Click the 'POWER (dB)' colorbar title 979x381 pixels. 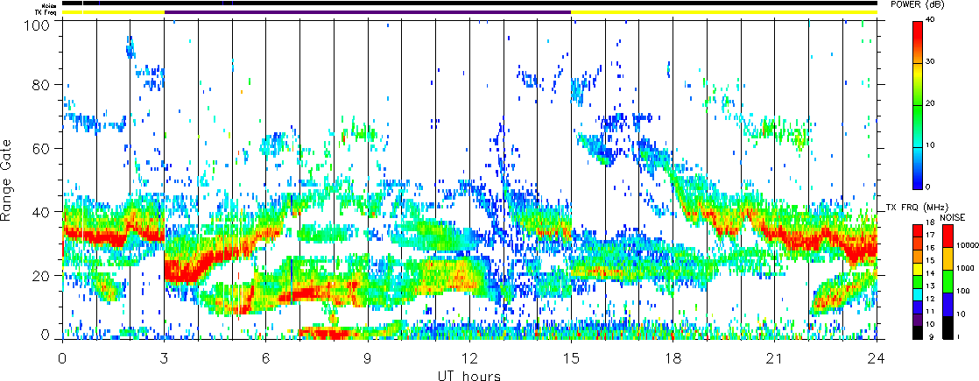[917, 5]
